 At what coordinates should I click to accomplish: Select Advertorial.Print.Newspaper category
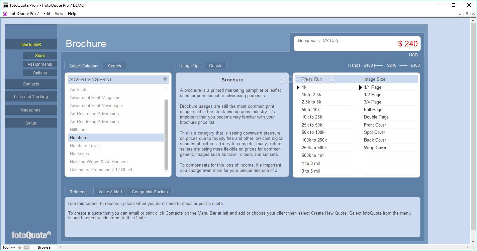pos(116,105)
